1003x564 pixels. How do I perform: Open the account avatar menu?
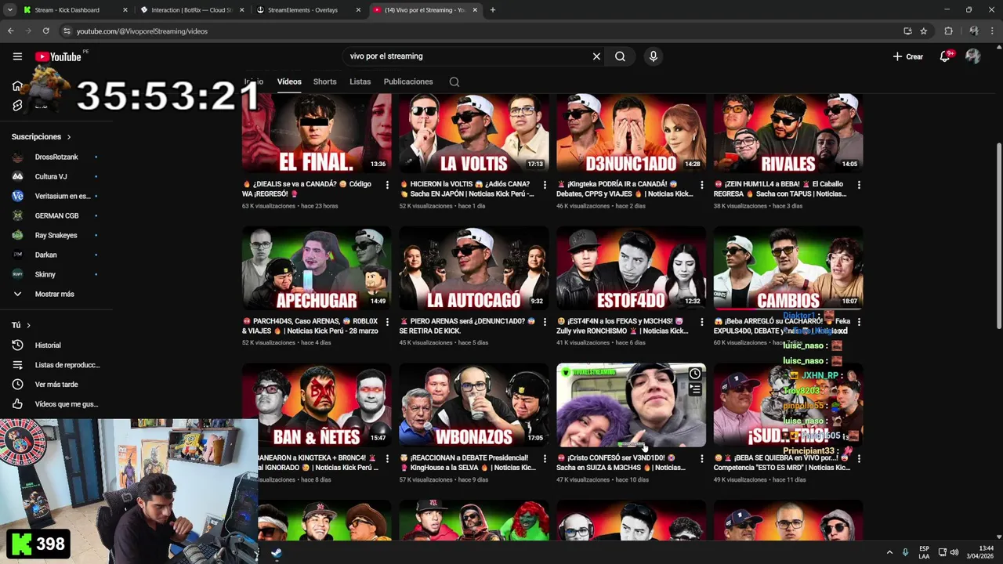click(972, 56)
